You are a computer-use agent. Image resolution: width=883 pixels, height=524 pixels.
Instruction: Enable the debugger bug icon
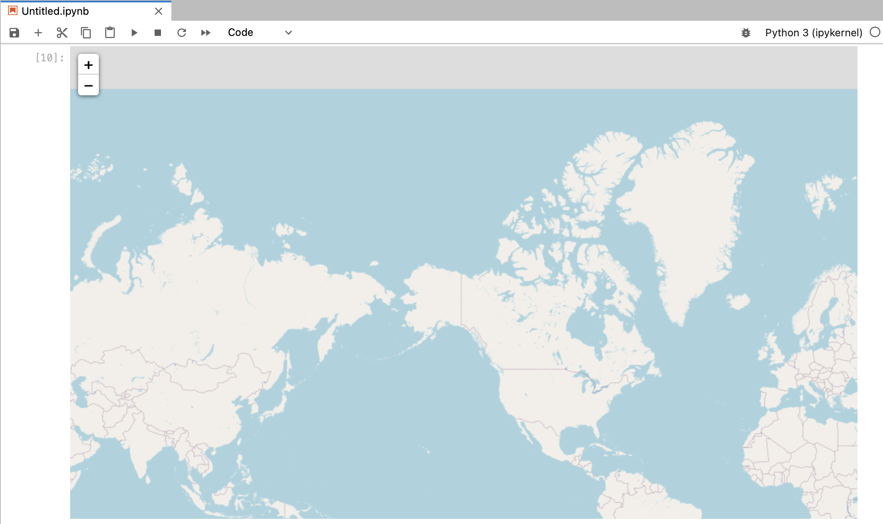746,33
